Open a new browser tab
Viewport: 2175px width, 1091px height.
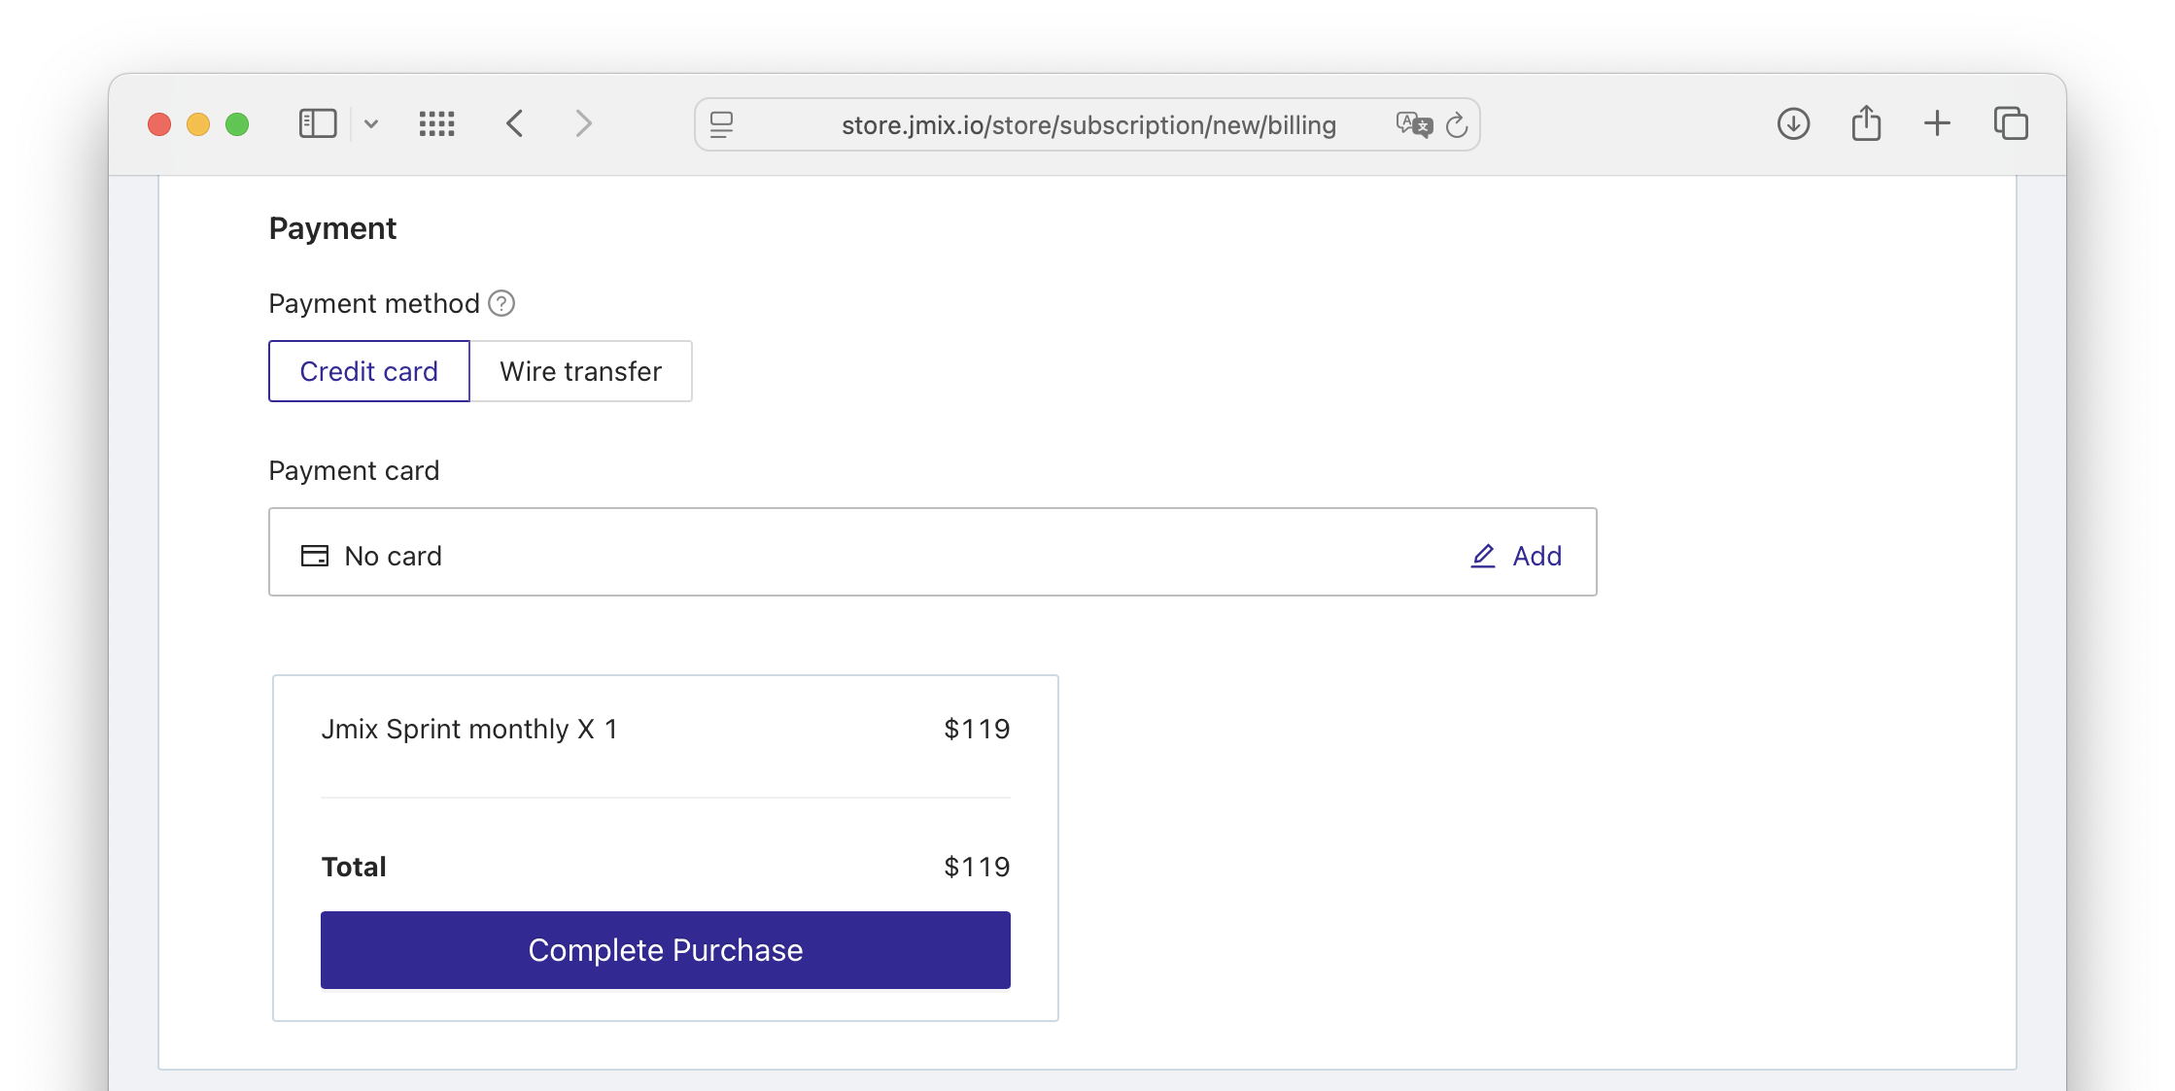(1937, 123)
